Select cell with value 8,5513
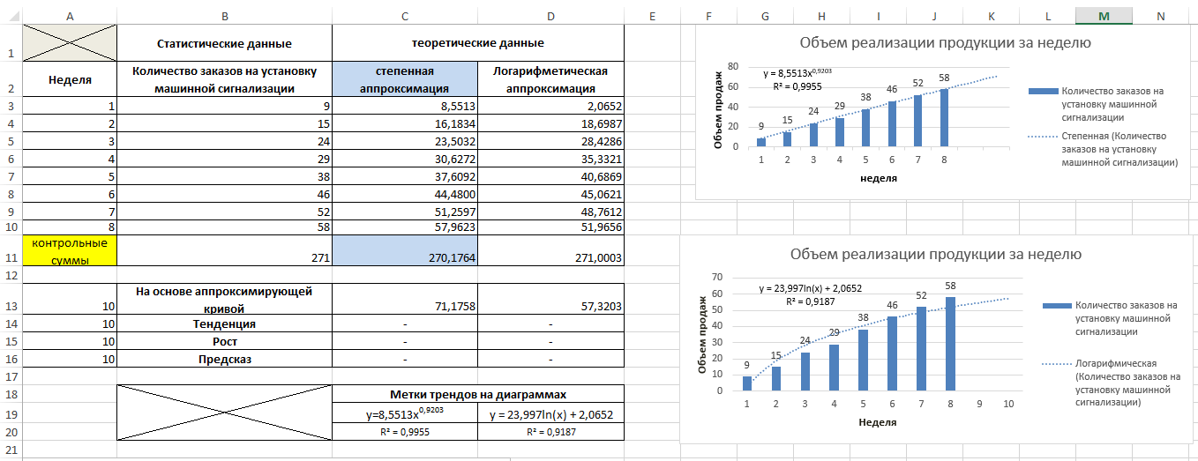Viewport: 1198px width, 461px height. click(405, 107)
